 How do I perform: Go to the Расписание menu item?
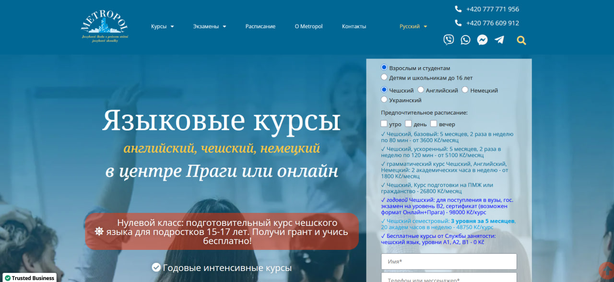point(260,26)
